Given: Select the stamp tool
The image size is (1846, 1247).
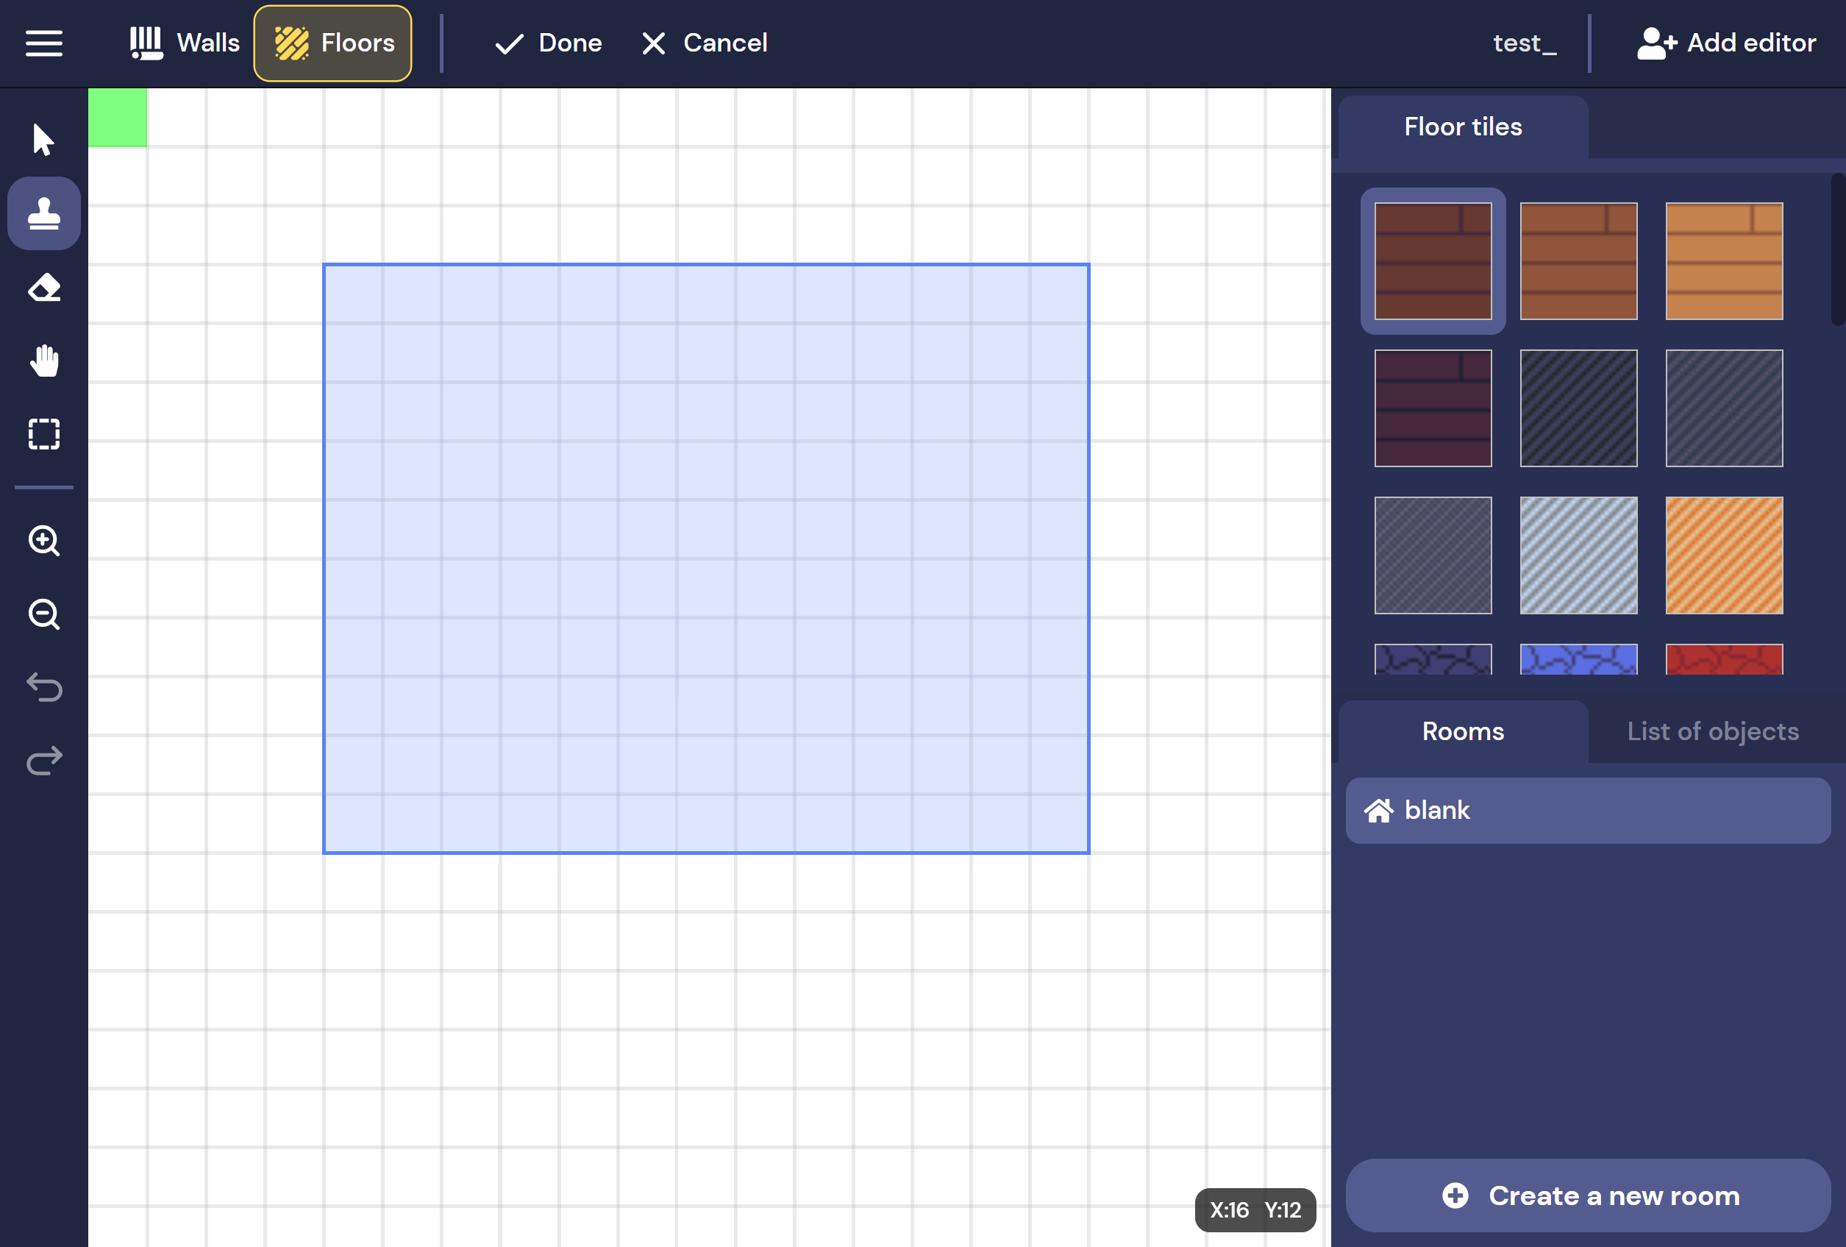Looking at the screenshot, I should (x=43, y=214).
